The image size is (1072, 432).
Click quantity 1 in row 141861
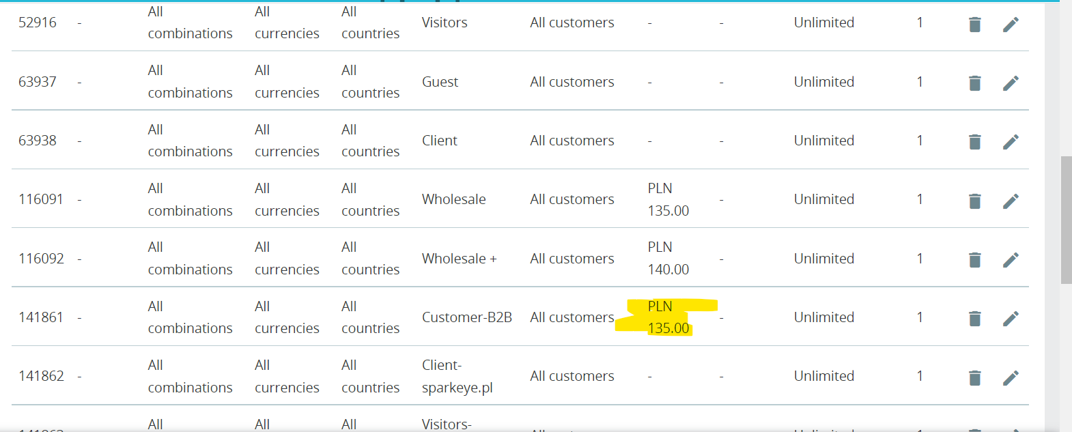click(920, 317)
